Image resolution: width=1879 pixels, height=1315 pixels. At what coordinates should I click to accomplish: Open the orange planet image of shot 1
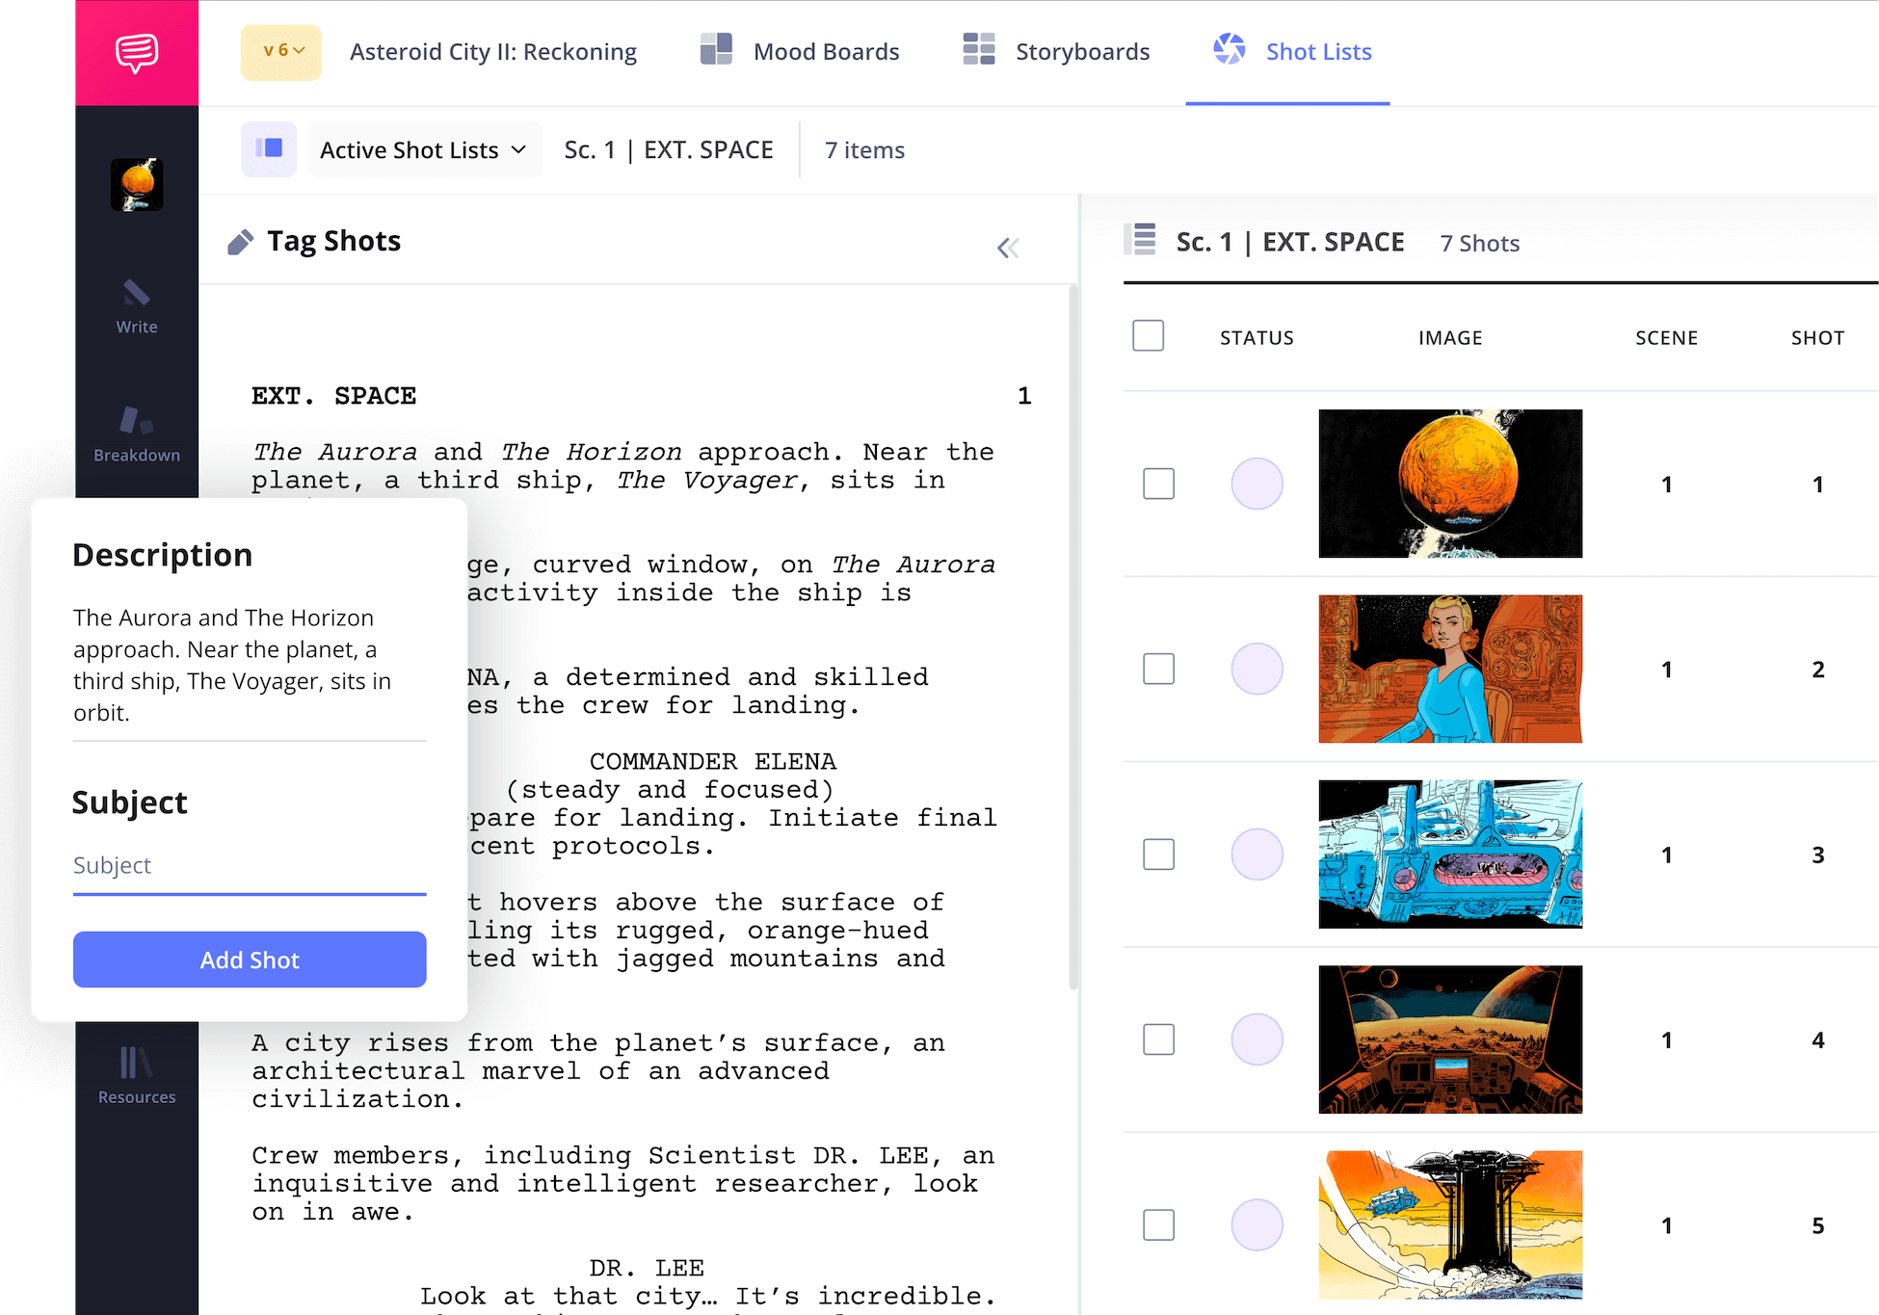[x=1450, y=484]
